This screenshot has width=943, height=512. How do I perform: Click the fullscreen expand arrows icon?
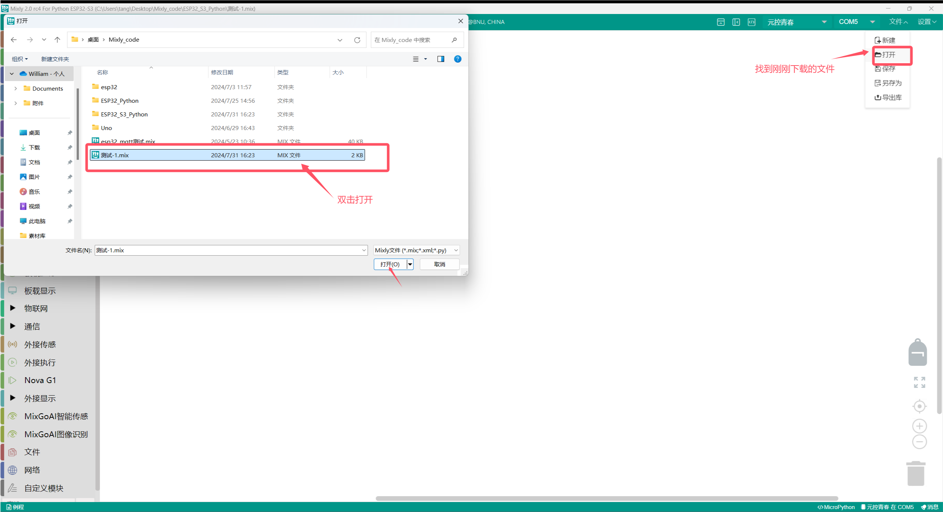[x=919, y=382]
